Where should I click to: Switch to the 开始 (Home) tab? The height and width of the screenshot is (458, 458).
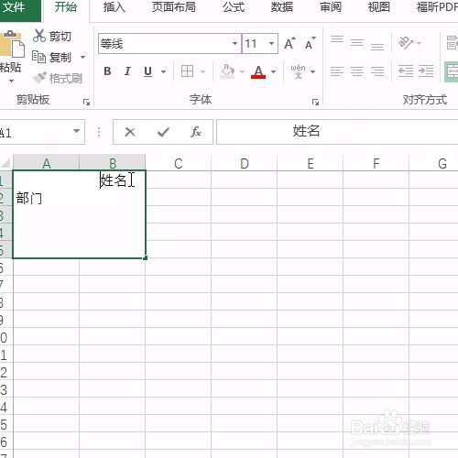[x=66, y=7]
